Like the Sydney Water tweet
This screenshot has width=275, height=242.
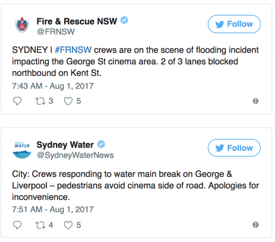(x=68, y=225)
